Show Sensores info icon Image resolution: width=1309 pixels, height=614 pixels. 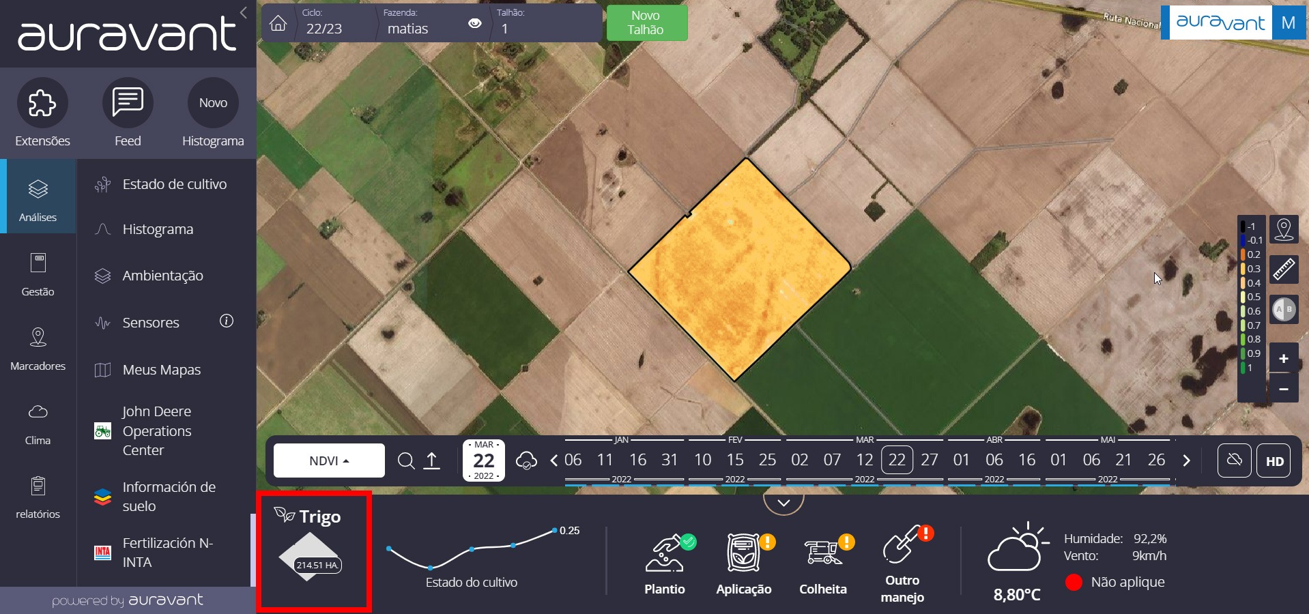pyautogui.click(x=227, y=321)
